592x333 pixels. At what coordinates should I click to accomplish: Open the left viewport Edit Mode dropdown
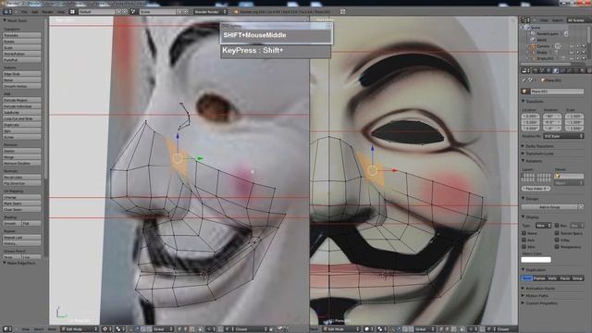click(80, 329)
